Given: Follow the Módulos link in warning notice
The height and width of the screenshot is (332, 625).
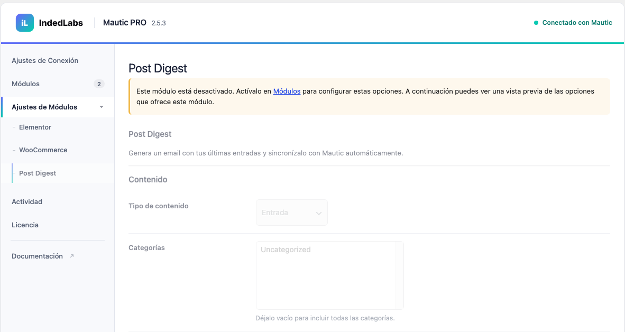Looking at the screenshot, I should pyautogui.click(x=287, y=91).
